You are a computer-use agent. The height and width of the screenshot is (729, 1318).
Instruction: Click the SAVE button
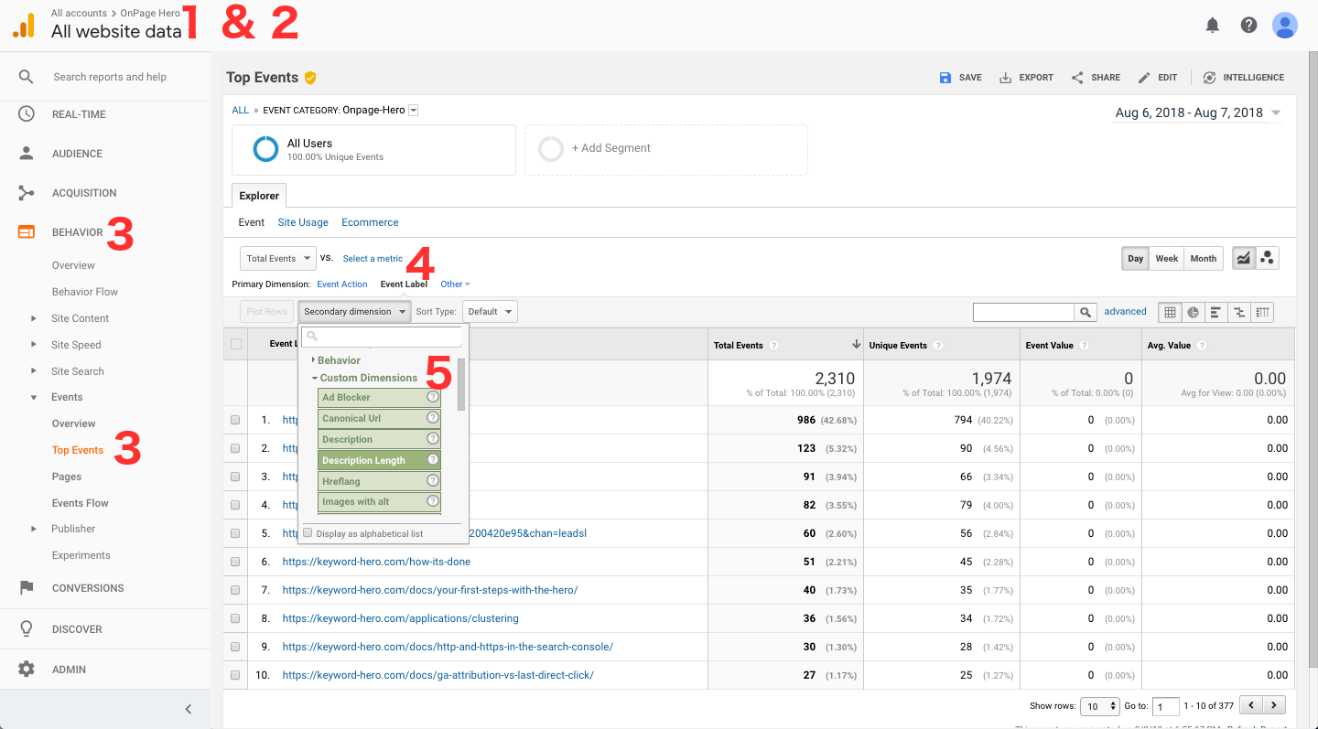[960, 78]
